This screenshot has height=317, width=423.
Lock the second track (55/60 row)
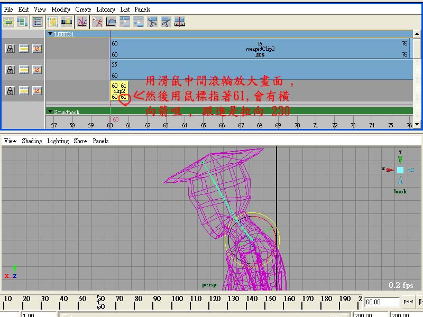coord(10,70)
